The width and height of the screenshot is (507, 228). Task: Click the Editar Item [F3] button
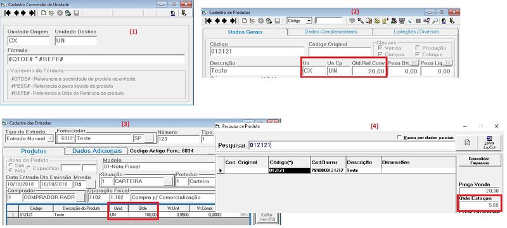tap(266, 217)
